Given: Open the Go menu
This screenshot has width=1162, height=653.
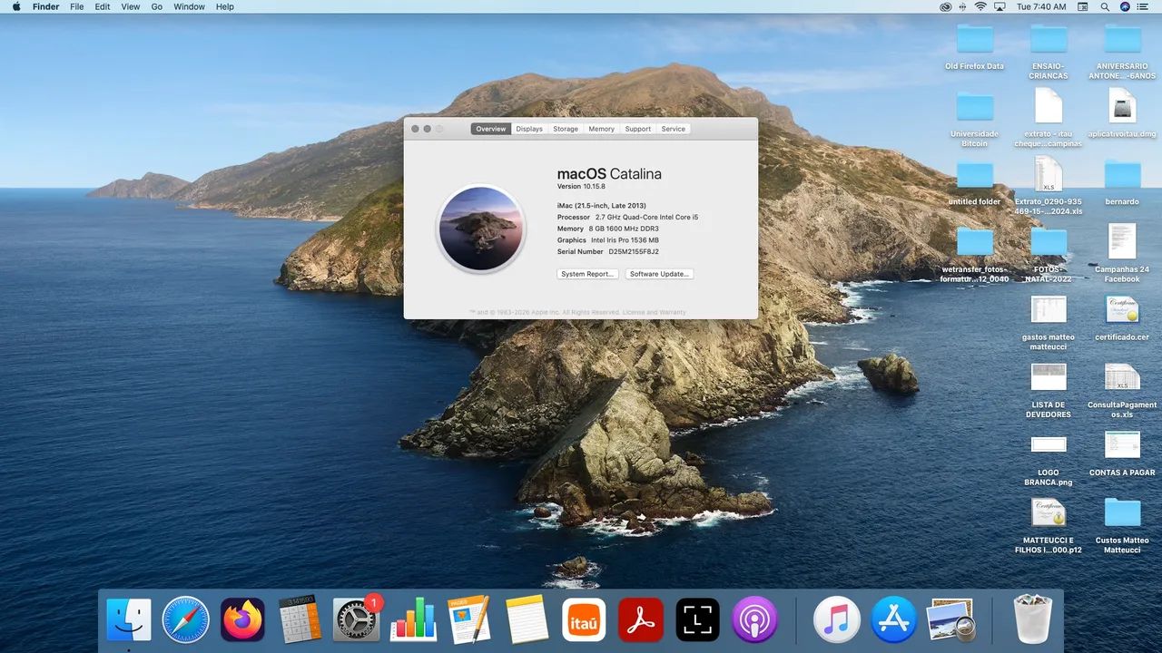Looking at the screenshot, I should 157,6.
